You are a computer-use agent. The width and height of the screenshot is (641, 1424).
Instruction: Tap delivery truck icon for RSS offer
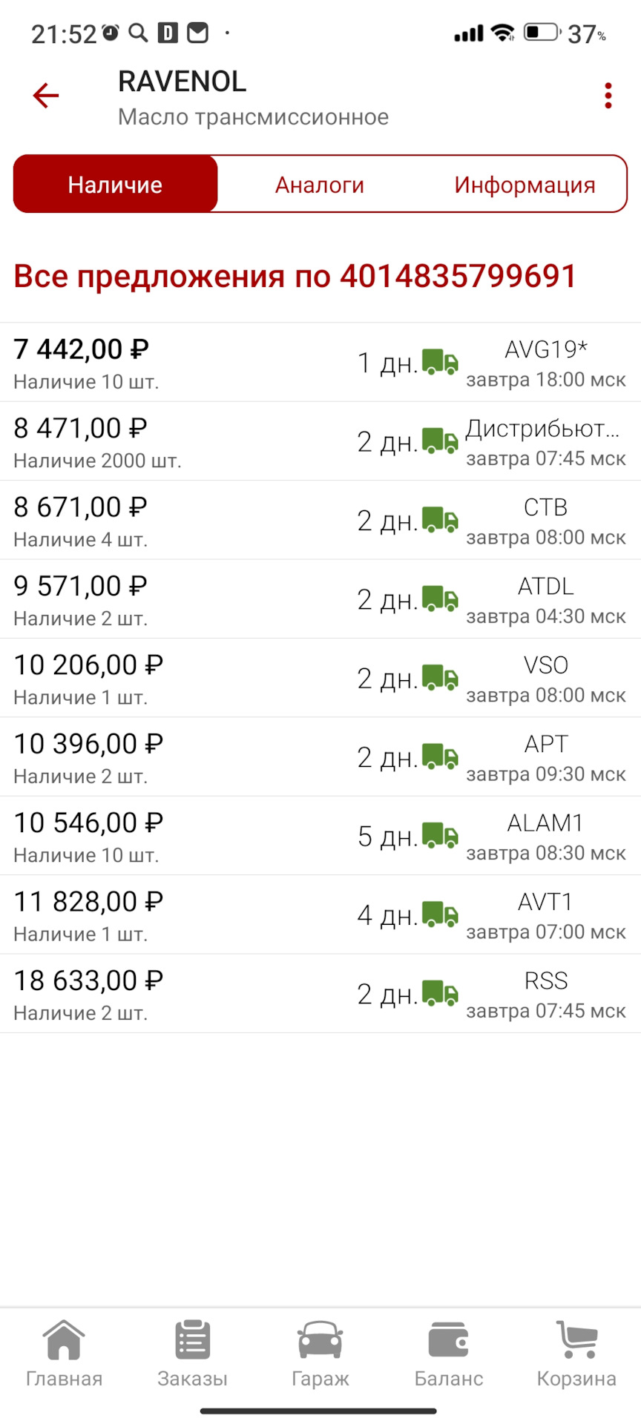(440, 993)
